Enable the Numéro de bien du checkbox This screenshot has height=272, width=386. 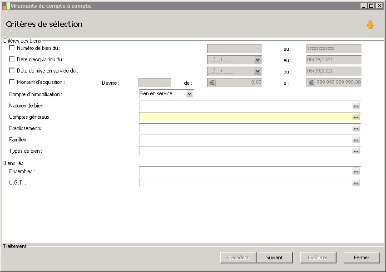click(x=12, y=48)
